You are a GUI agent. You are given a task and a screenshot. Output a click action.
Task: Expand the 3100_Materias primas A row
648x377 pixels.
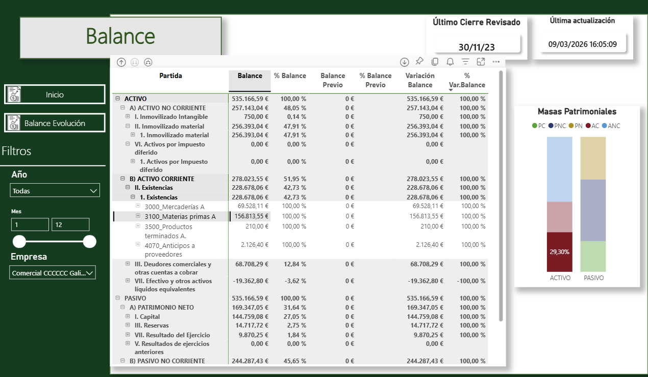tap(138, 216)
